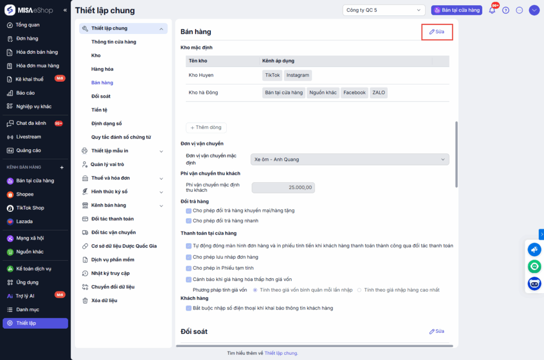
Task: Open the user avatar menu icon
Action: pos(534,10)
